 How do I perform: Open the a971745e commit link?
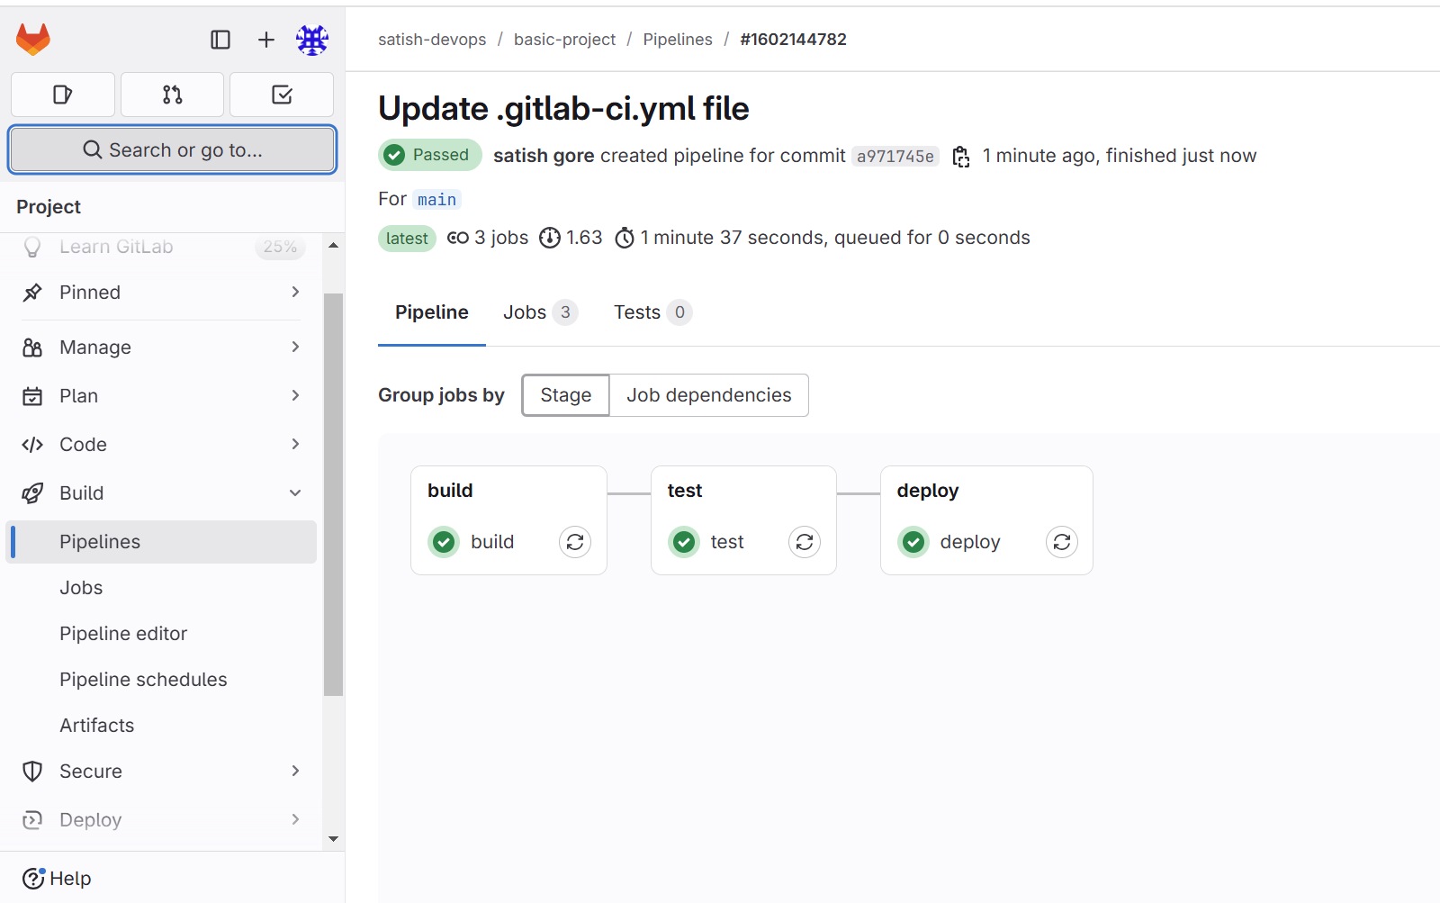click(895, 157)
